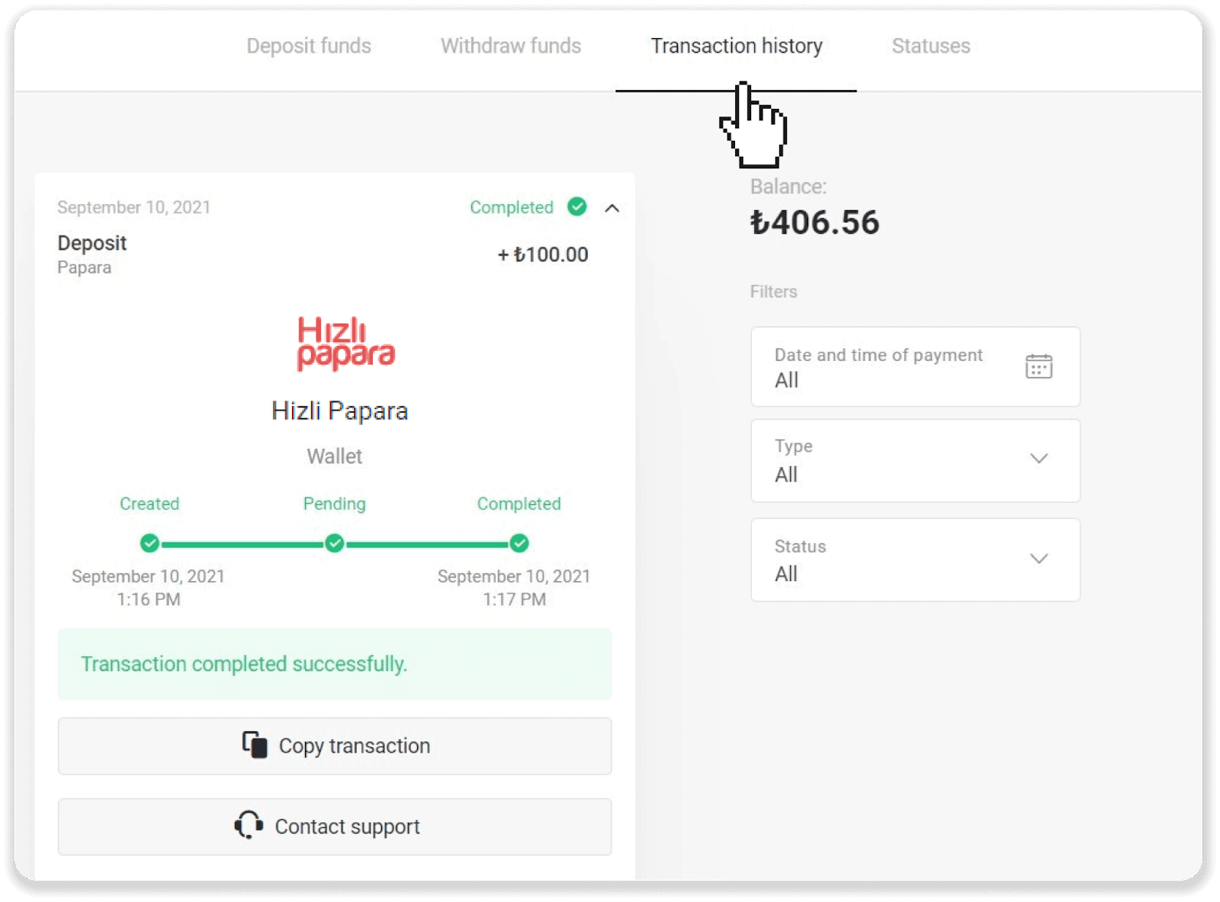Open the Date and time of payment filter
The height and width of the screenshot is (902, 1220).
915,366
